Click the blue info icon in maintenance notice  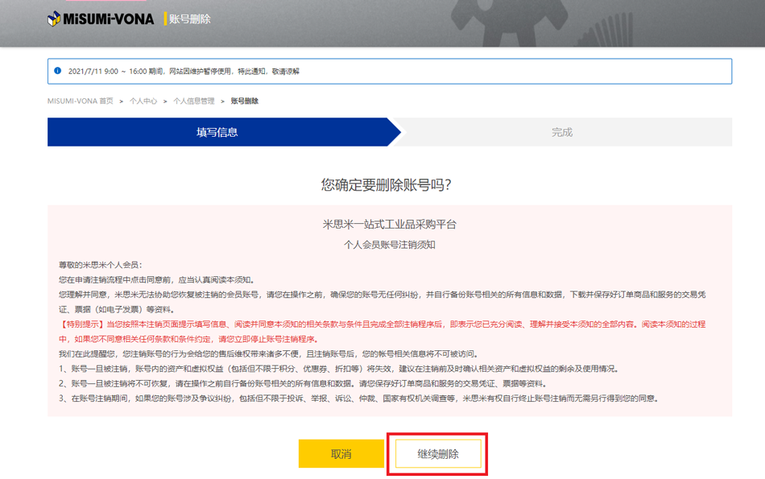(x=57, y=71)
